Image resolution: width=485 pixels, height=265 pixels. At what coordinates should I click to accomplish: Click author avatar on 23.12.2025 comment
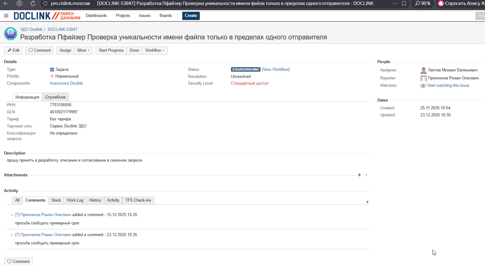click(17, 235)
